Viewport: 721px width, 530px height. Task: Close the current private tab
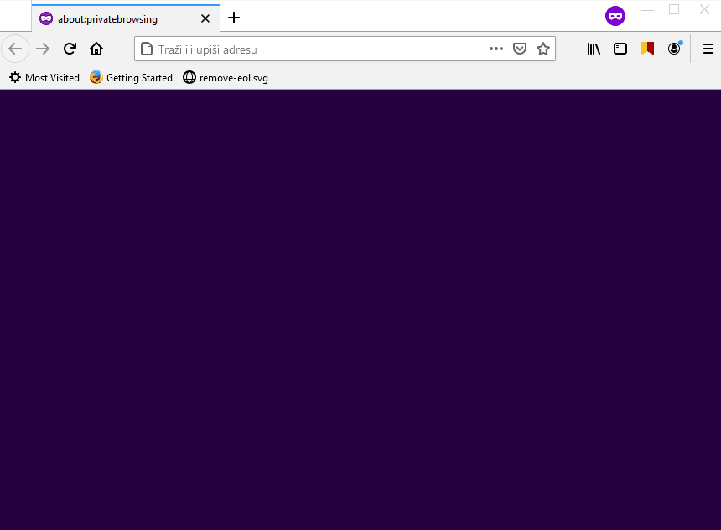point(205,18)
